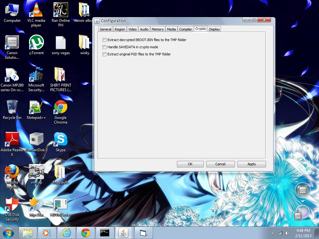
Task: Select SHIRT PRINT PICTURES folder
Action: coord(61,80)
